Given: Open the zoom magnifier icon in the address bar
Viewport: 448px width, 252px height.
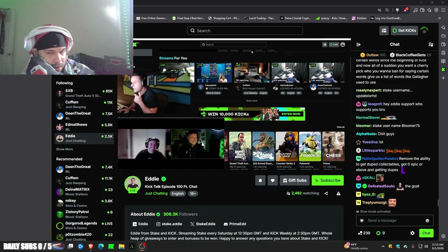Looking at the screenshot, I should pos(387,10).
